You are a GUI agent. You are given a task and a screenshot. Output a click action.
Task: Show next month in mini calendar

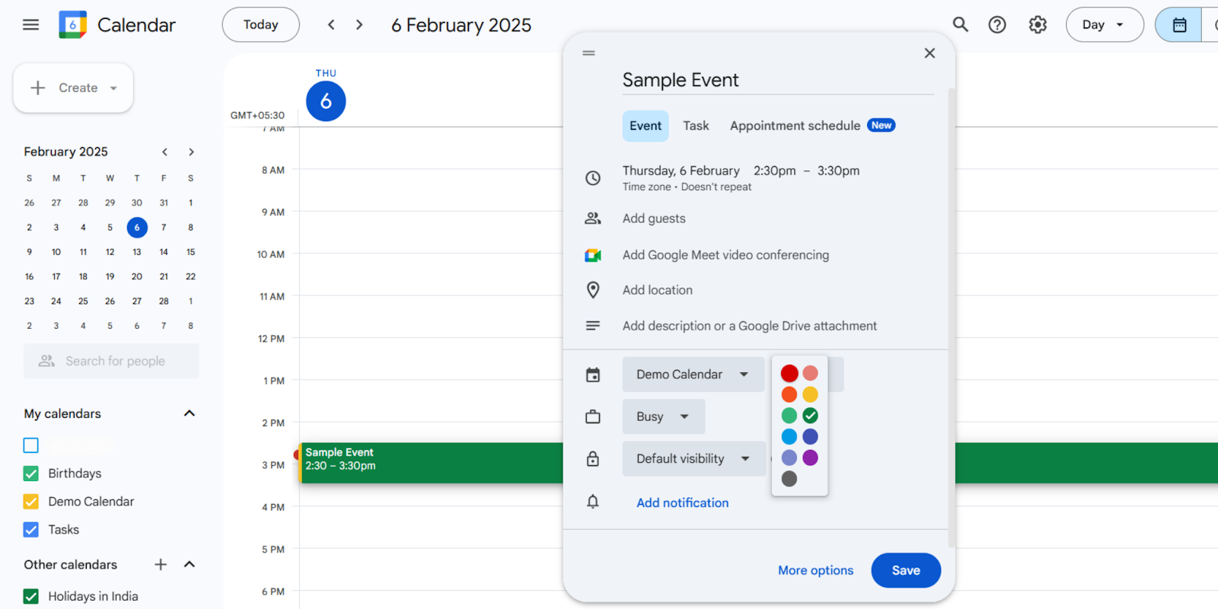[191, 151]
